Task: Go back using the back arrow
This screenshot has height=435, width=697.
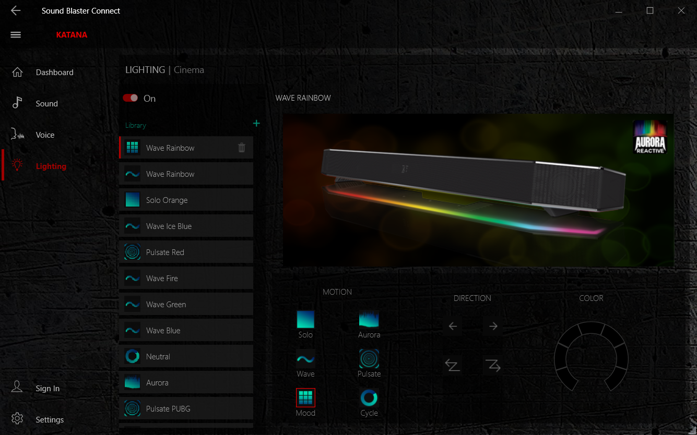Action: (16, 11)
